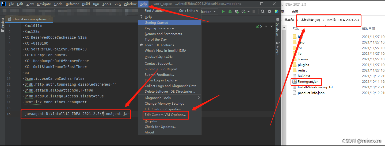Open the File menu
Screen dimensions: 385x146
11,4
